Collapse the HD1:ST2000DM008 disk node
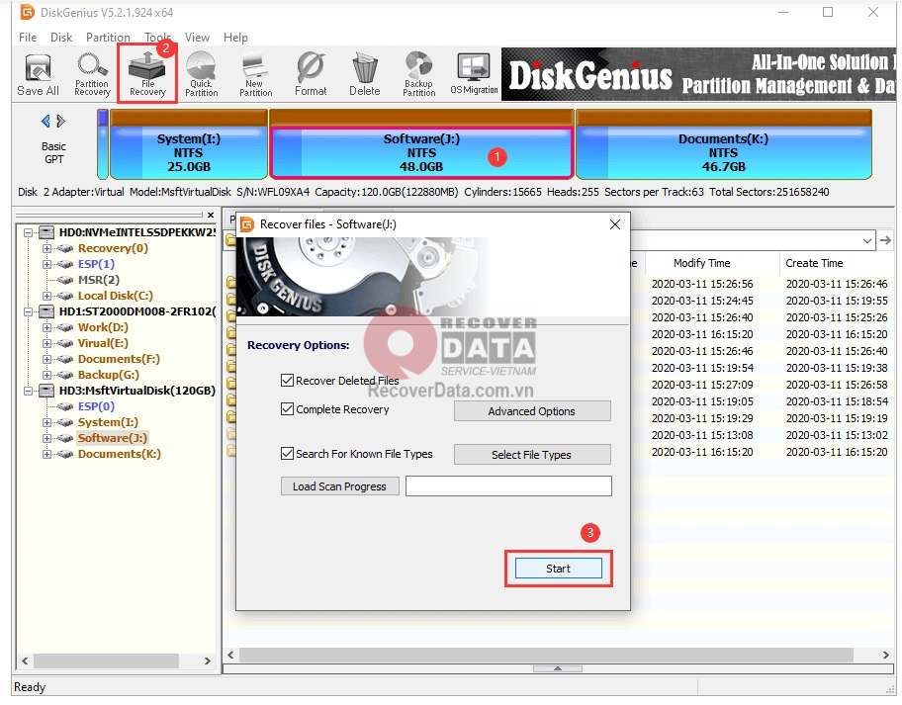Screen dimensions: 902x705 (28, 311)
